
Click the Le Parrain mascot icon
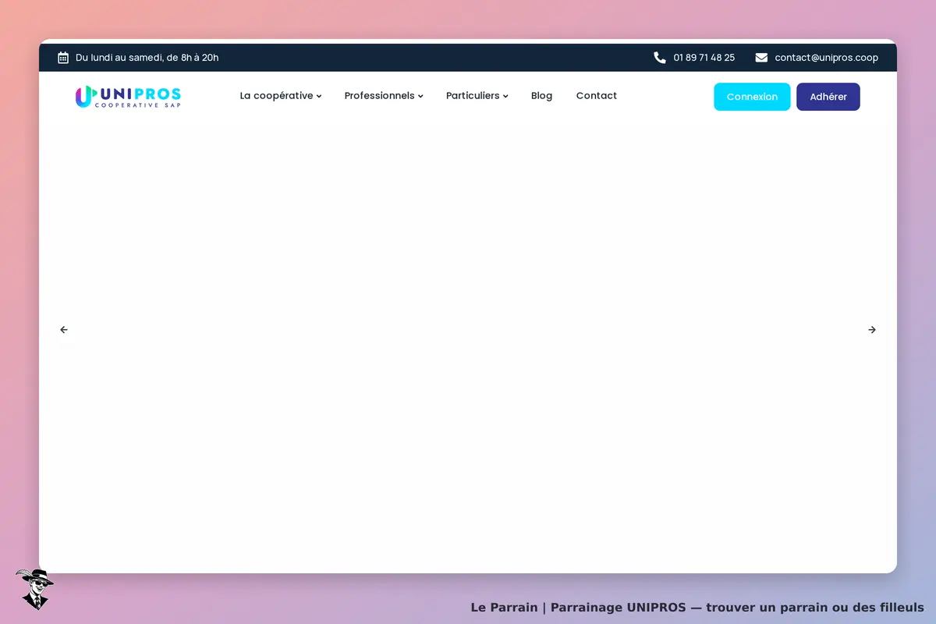click(35, 589)
